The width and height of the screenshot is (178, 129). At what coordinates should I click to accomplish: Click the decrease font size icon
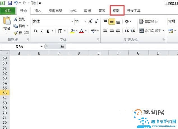(96, 21)
